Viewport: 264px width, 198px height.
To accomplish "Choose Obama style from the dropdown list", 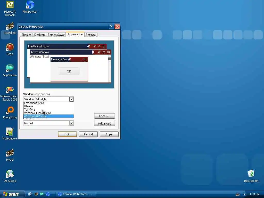I will click(x=48, y=106).
